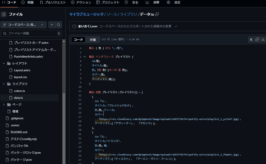Click the file tree scrollbar up arrow
The image size is (266, 164).
point(64,41)
